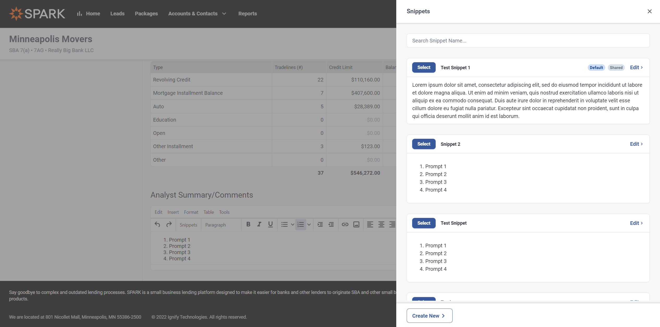Click the Minneapolis Movers heading
The height and width of the screenshot is (327, 660).
pyautogui.click(x=51, y=39)
